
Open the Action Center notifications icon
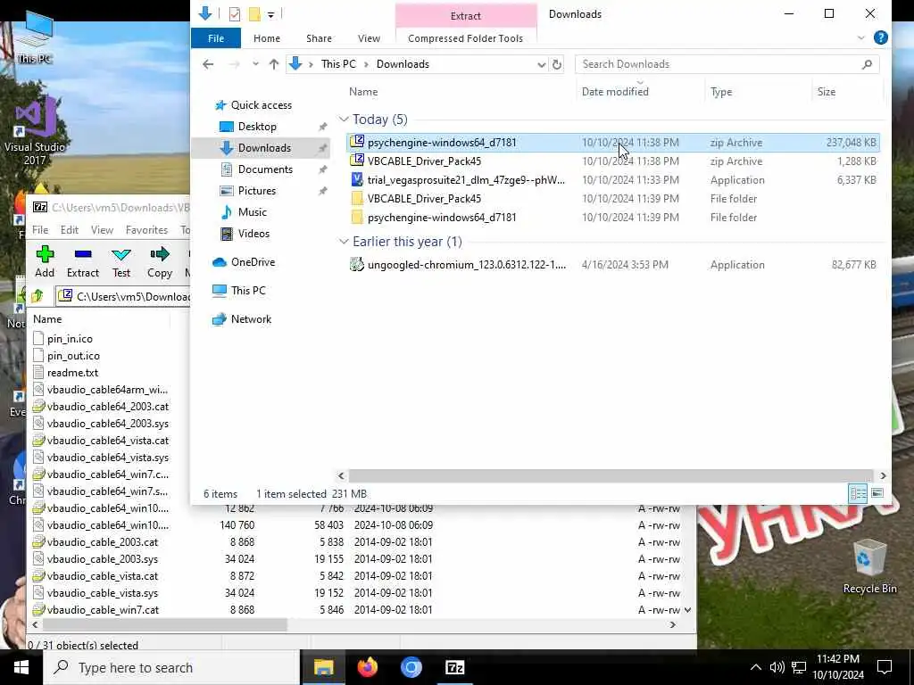pyautogui.click(x=885, y=667)
